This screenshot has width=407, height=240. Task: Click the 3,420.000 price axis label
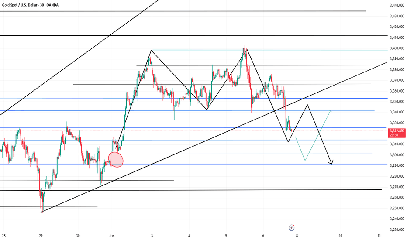click(x=397, y=27)
